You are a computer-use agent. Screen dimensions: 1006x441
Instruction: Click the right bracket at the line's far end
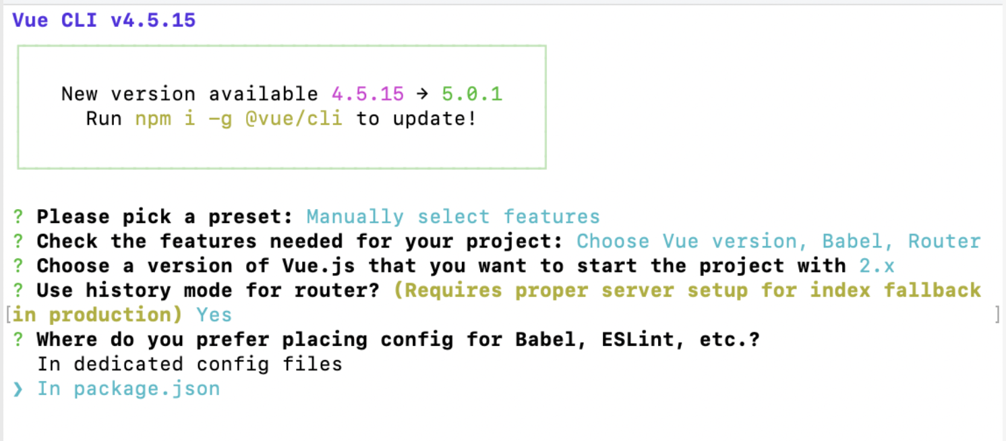click(997, 315)
